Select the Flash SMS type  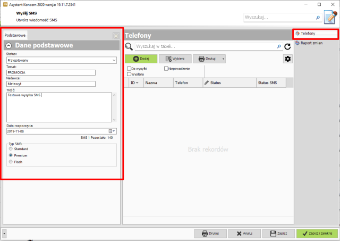(11, 162)
